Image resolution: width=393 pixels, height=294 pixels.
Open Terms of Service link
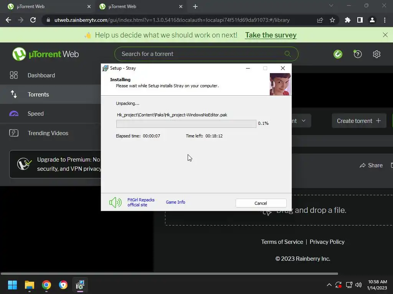(282, 242)
